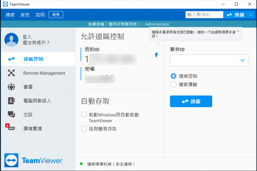Enable 啟動Windows時自動啟動 TeamViewer checkbox
The image size is (257, 171).
click(x=84, y=114)
